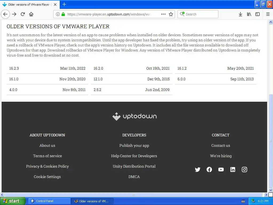The height and width of the screenshot is (205, 273).
Task: Open version 2.5.2 from Jun 2nd, 2009
Action: (131, 90)
